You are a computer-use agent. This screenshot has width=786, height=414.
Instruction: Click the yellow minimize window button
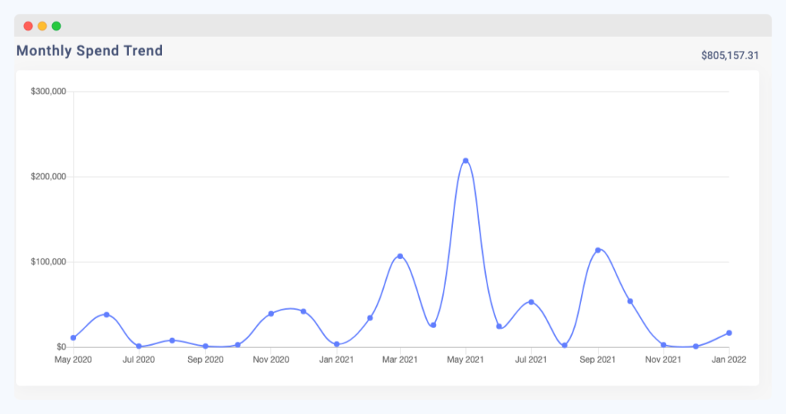[x=42, y=26]
